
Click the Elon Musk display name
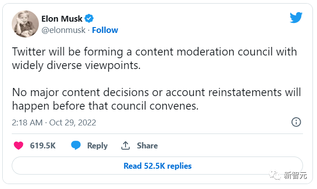(x=62, y=18)
